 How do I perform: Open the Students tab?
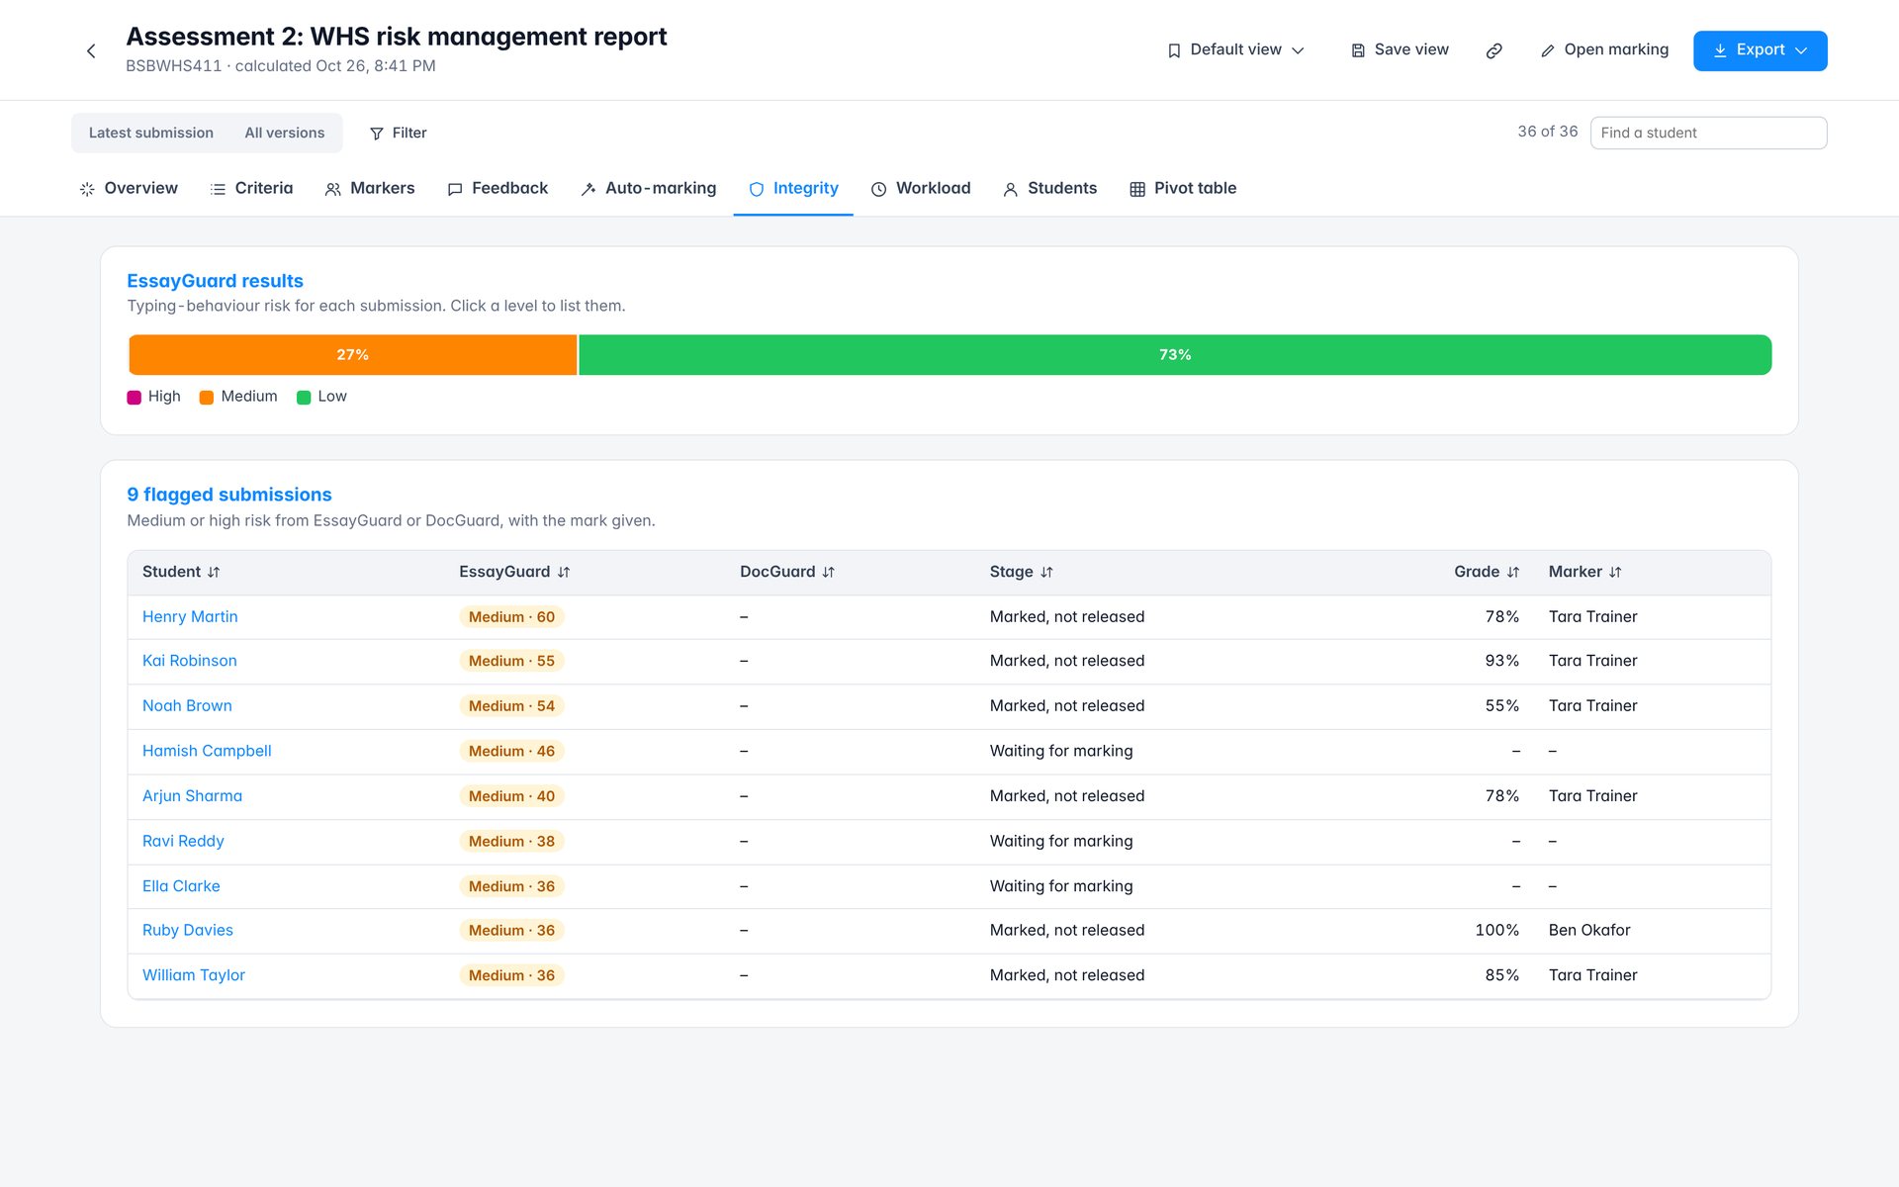pos(1050,188)
